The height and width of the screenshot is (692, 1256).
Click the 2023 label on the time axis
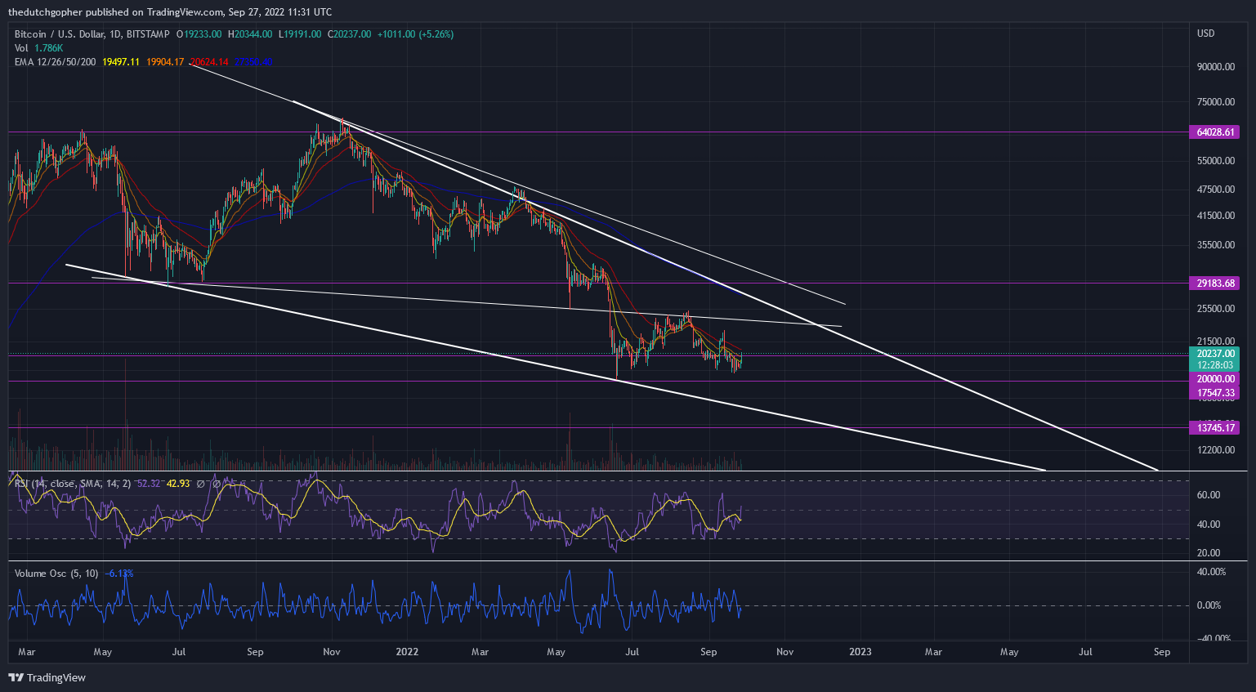860,652
